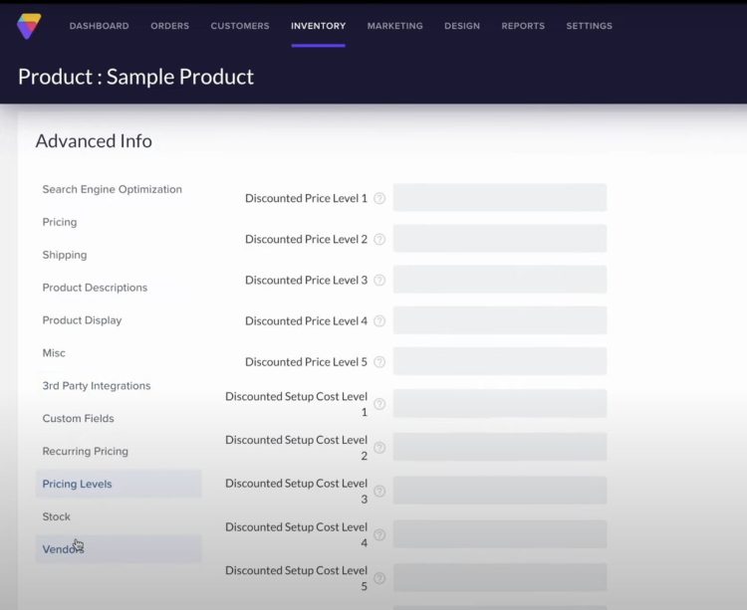Screen dimensions: 747x610
Task: Click help icon beside Discounted Price Level 4
Action: point(379,321)
